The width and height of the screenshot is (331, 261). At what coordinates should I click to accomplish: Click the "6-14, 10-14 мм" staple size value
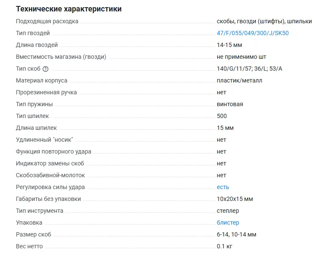(x=236, y=234)
